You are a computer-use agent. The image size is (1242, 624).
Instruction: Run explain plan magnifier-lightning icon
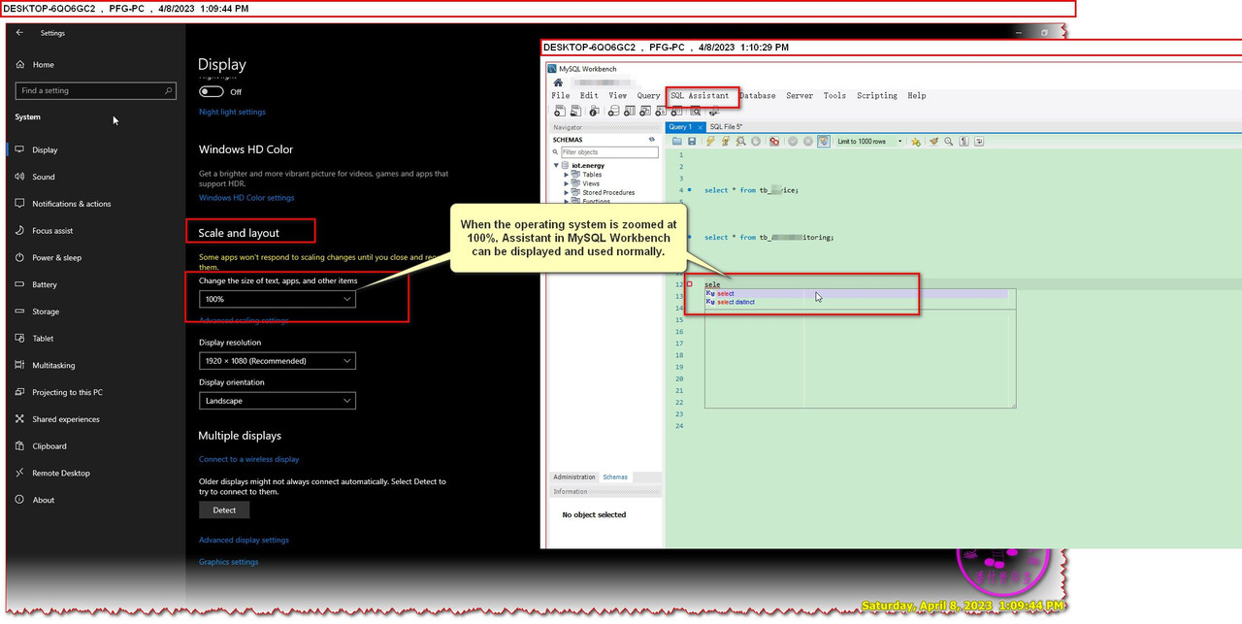pyautogui.click(x=740, y=142)
